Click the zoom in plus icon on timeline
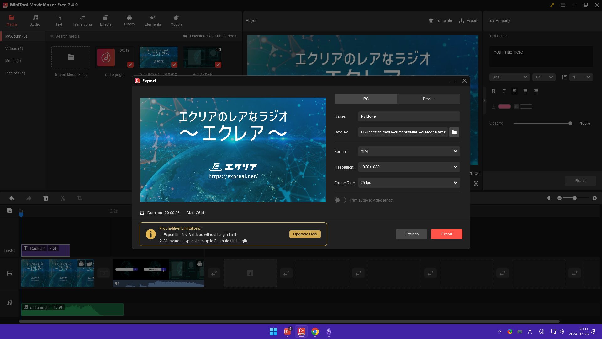 594,198
